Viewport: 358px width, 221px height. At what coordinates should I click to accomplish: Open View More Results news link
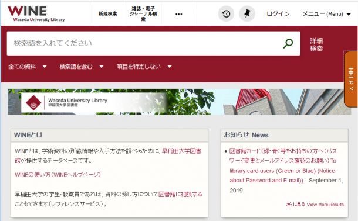click(x=315, y=205)
